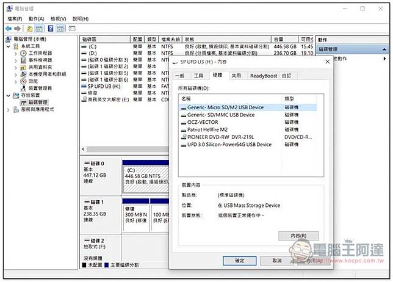Click the 內容(R) button
Viewport: 393px width, 282px height.
pos(298,236)
